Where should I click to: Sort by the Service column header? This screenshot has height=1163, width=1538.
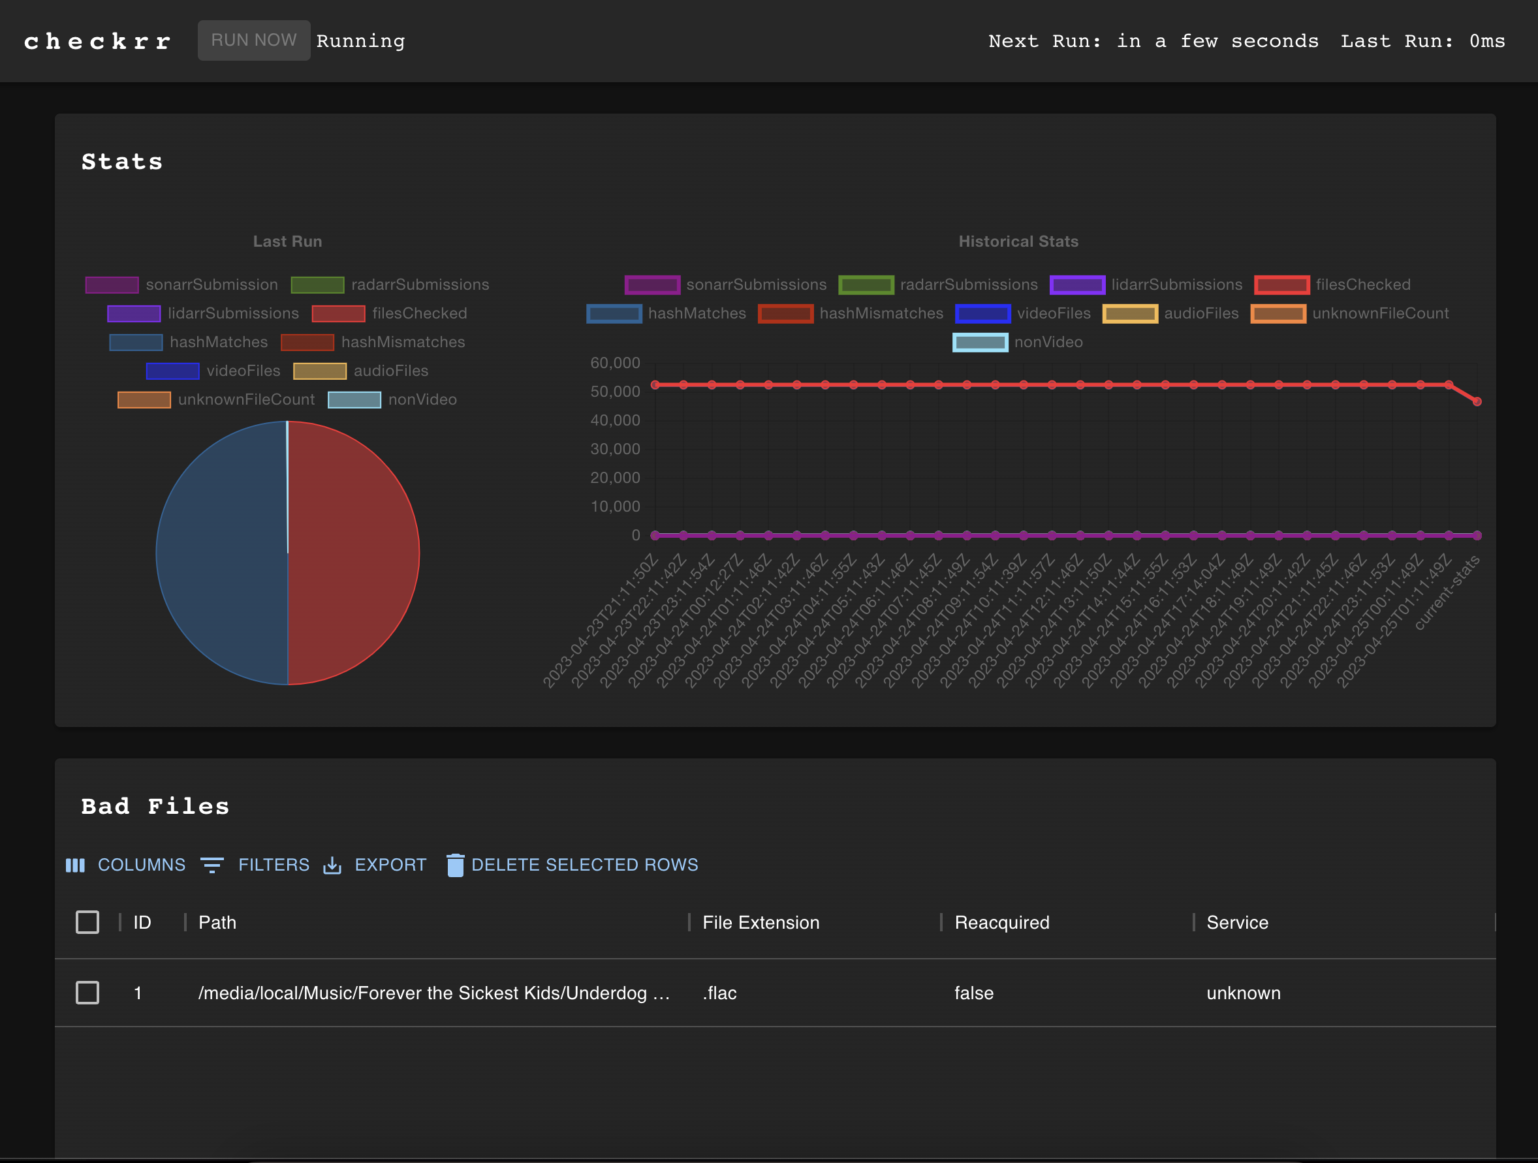coord(1237,922)
